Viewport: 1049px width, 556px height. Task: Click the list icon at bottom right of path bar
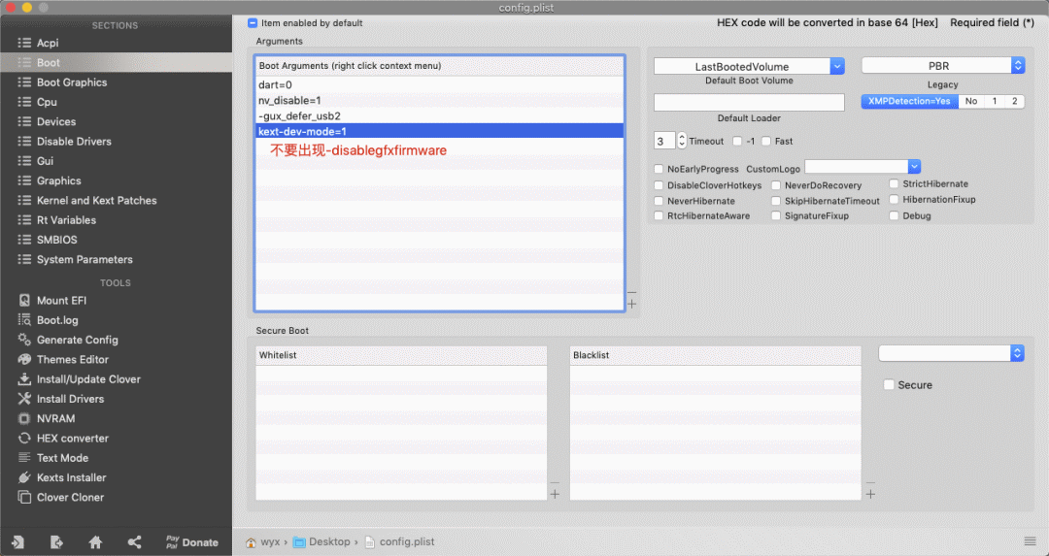1031,541
